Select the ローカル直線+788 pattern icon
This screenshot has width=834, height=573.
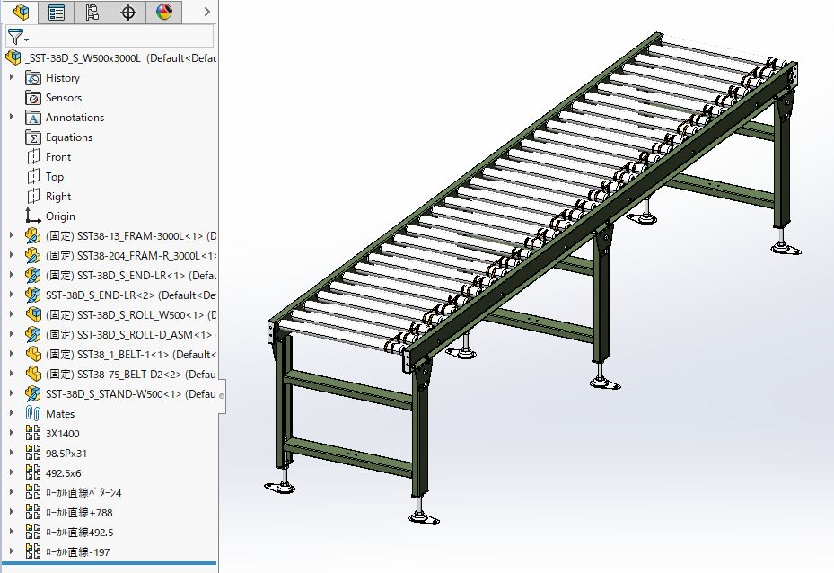[x=33, y=512]
